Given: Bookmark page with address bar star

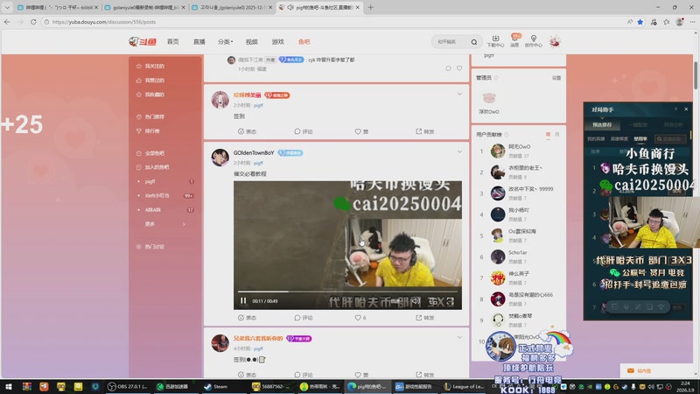Looking at the screenshot, I should [640, 21].
